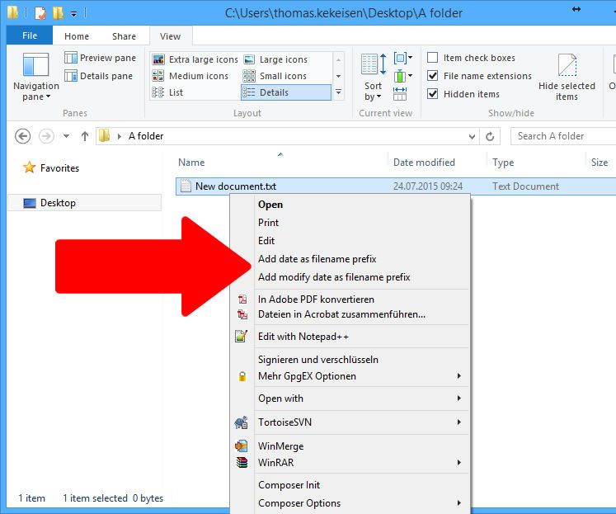Expand the Open with submenu
Viewport: 616px width, 514px height.
coord(458,398)
